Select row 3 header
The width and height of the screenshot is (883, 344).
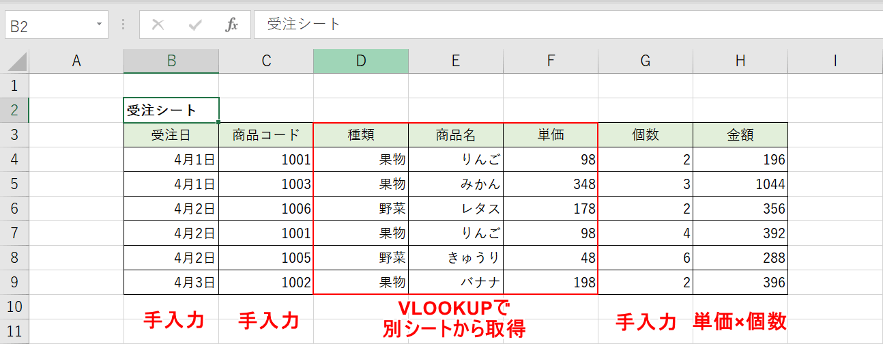click(15, 135)
